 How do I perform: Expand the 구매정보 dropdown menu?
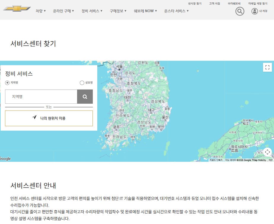(x=118, y=11)
